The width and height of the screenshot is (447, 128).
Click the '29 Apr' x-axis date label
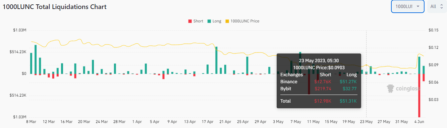coord(261,122)
